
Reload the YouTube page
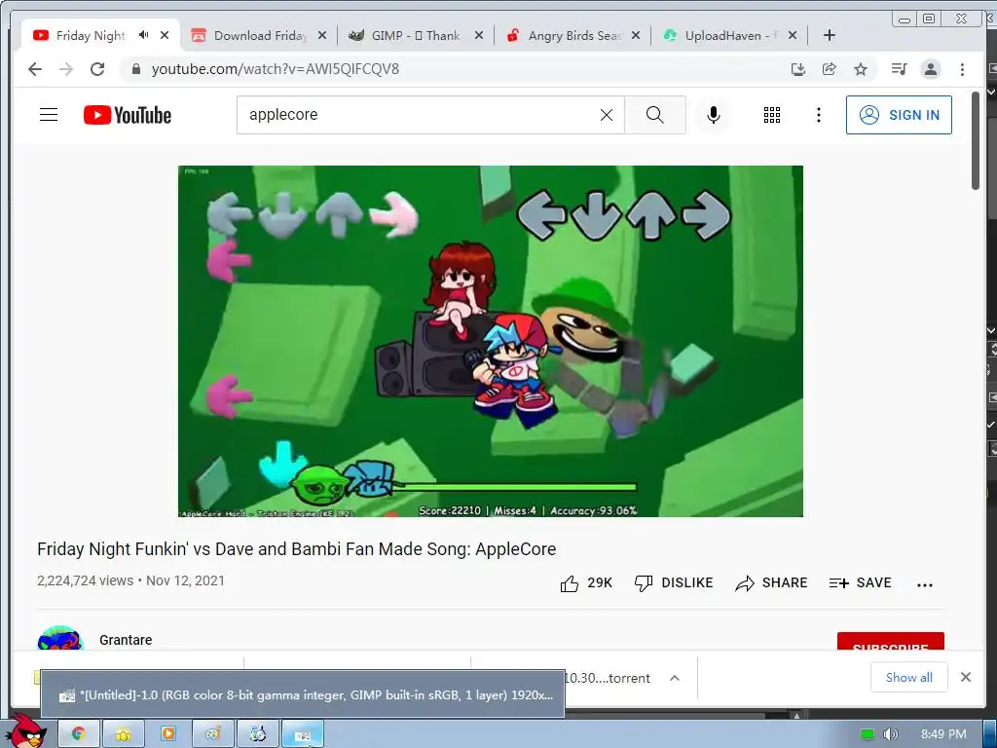click(x=97, y=69)
